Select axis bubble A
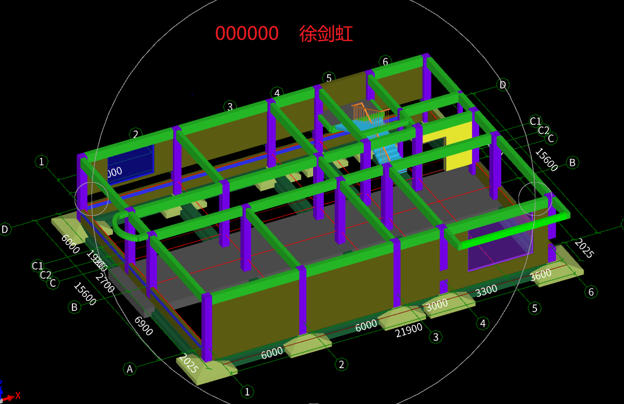624x404 pixels. pos(129,369)
